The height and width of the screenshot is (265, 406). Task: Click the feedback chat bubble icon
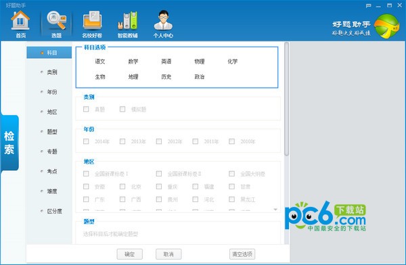(x=369, y=5)
